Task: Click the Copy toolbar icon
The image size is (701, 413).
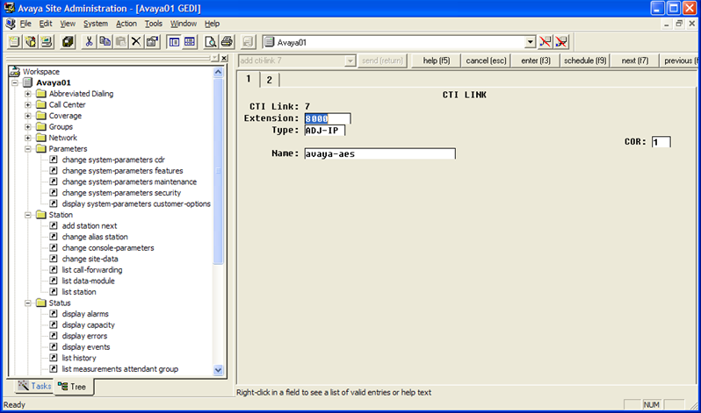Action: click(105, 42)
